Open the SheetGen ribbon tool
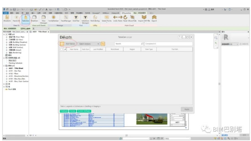 coord(34,18)
